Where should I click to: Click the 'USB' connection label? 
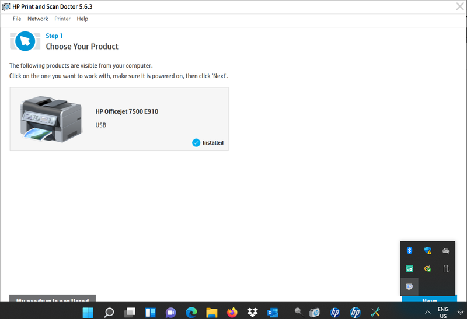coord(100,125)
